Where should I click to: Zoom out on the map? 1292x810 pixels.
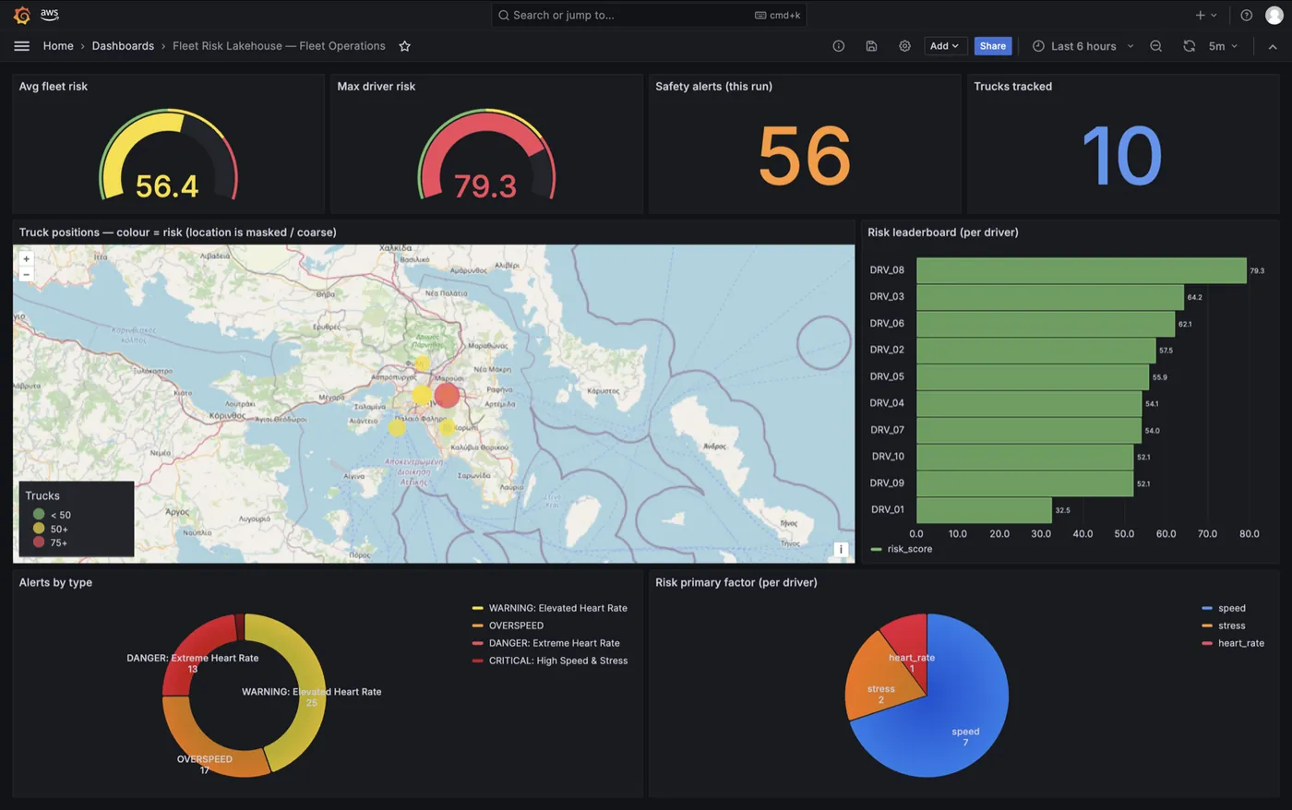[x=26, y=275]
